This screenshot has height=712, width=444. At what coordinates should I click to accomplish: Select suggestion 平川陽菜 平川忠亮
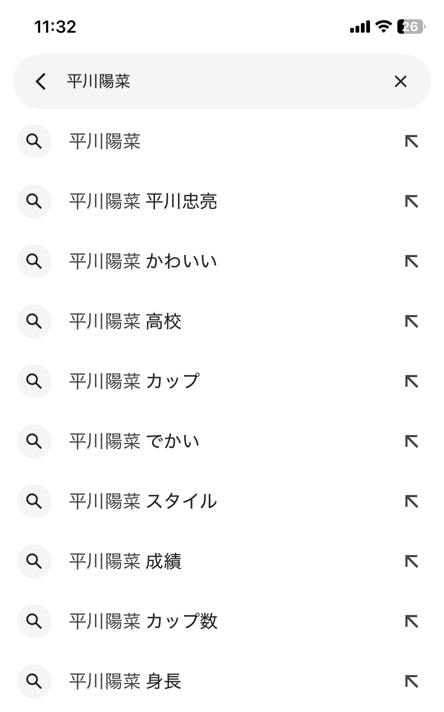pyautogui.click(x=143, y=201)
